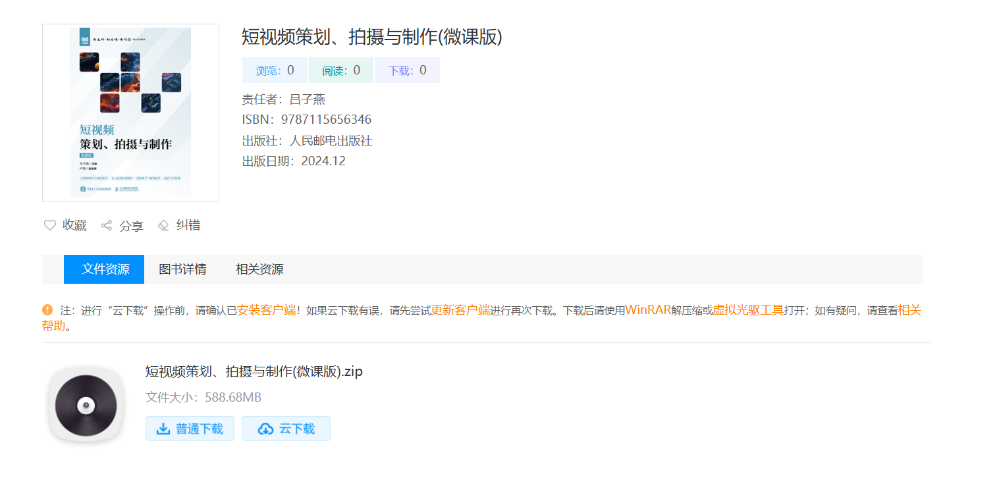1001x480 pixels.
Task: Open the book cover thumbnail
Action: point(130,113)
